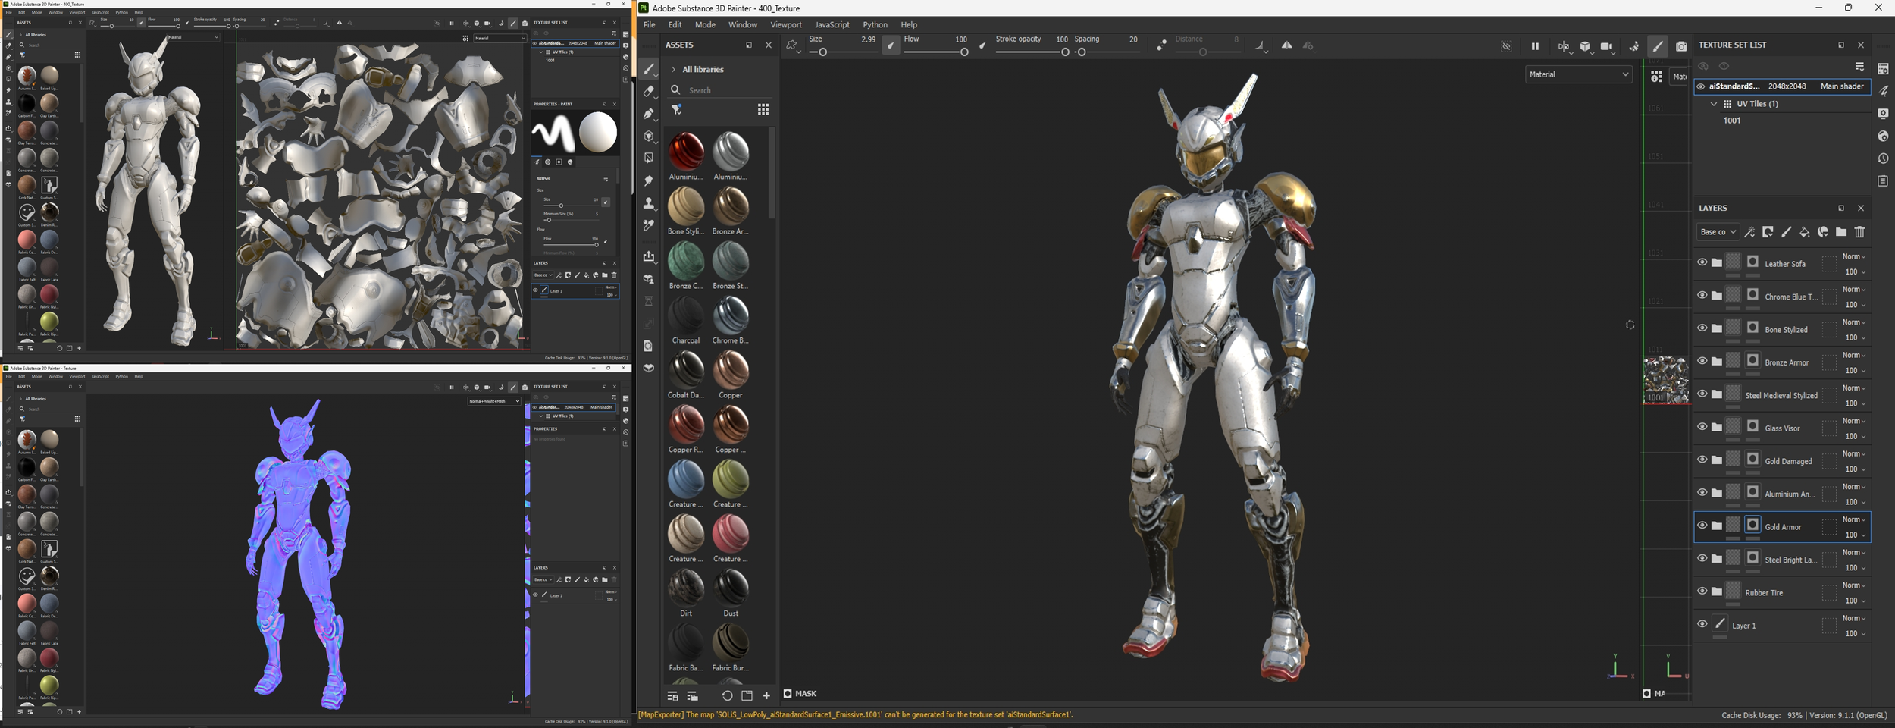
Task: Select the Polygon Fill tool
Action: 648,158
